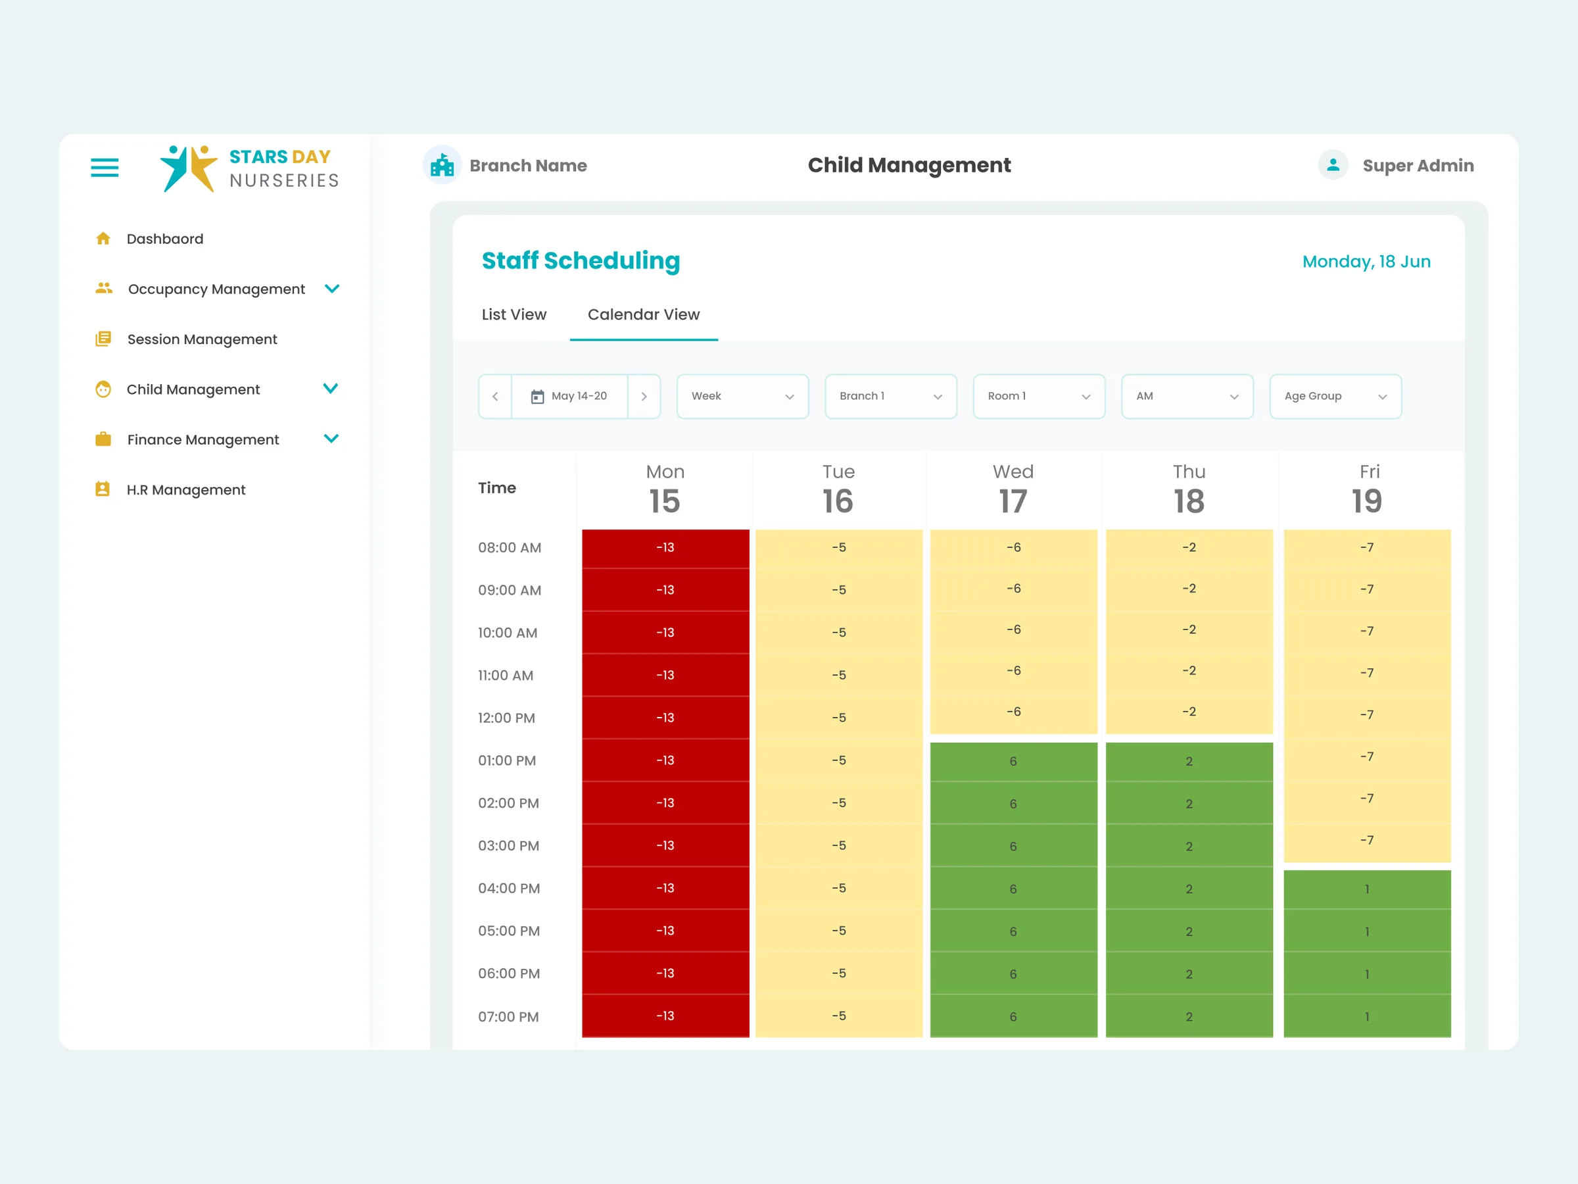The image size is (1578, 1184).
Task: Click Friday 04:00 PM green cell 1
Action: pos(1368,889)
